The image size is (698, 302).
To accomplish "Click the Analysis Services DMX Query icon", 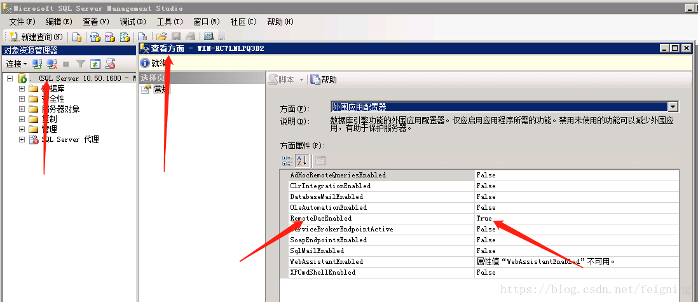I will tap(109, 37).
